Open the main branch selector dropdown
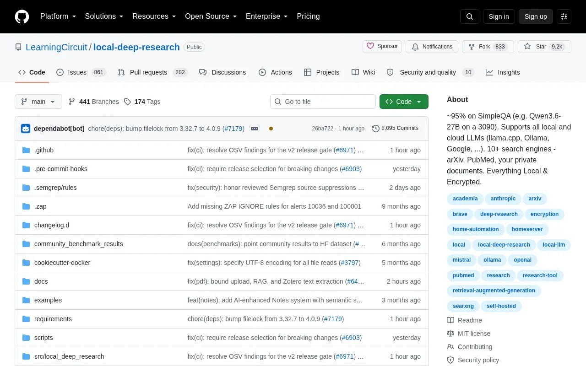The width and height of the screenshot is (586, 366). pos(38,102)
